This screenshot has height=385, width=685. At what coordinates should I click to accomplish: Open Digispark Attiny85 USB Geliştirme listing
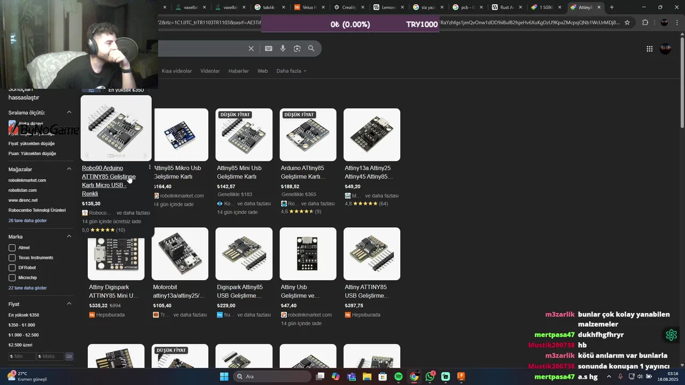click(240, 291)
